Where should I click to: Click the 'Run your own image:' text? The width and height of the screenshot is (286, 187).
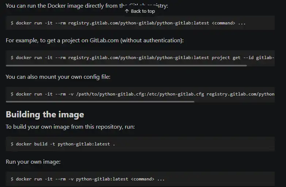point(33,161)
